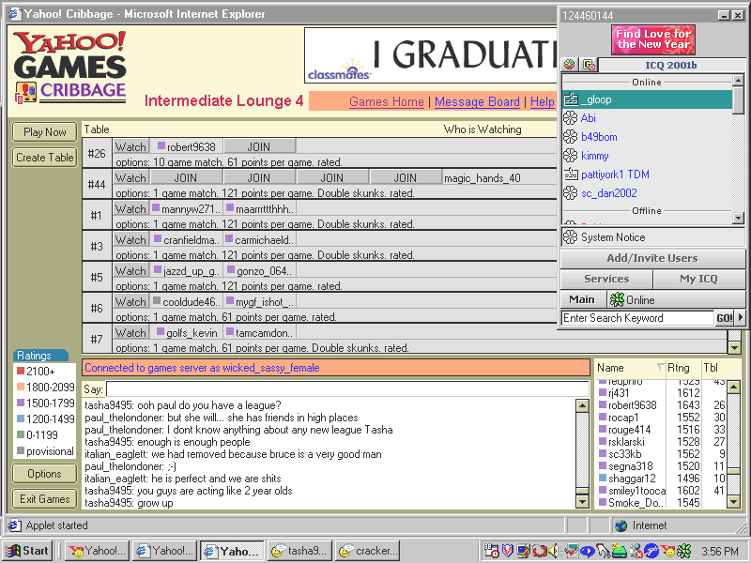Open the Help link
Image resolution: width=751 pixels, height=563 pixels.
543,101
